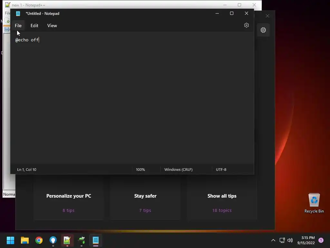Viewport: 330px width, 248px height.
Task: Open the clock and date flyout
Action: (x=306, y=240)
